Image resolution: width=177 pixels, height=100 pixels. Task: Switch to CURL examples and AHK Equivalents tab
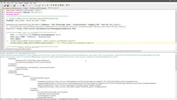click(11, 8)
